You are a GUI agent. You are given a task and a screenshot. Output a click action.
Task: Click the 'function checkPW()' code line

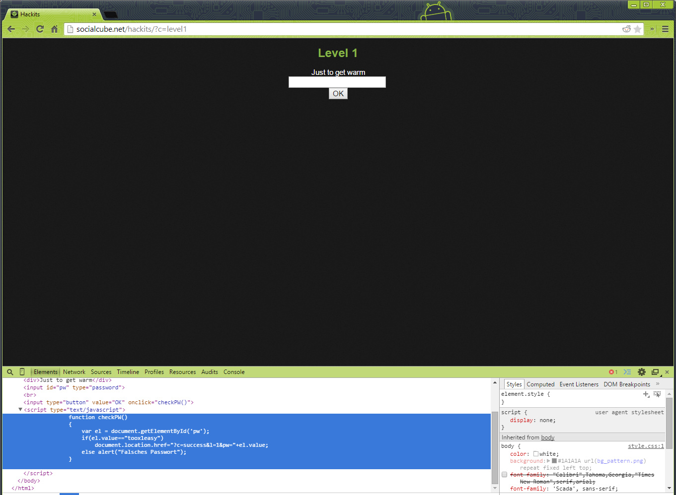coord(98,417)
